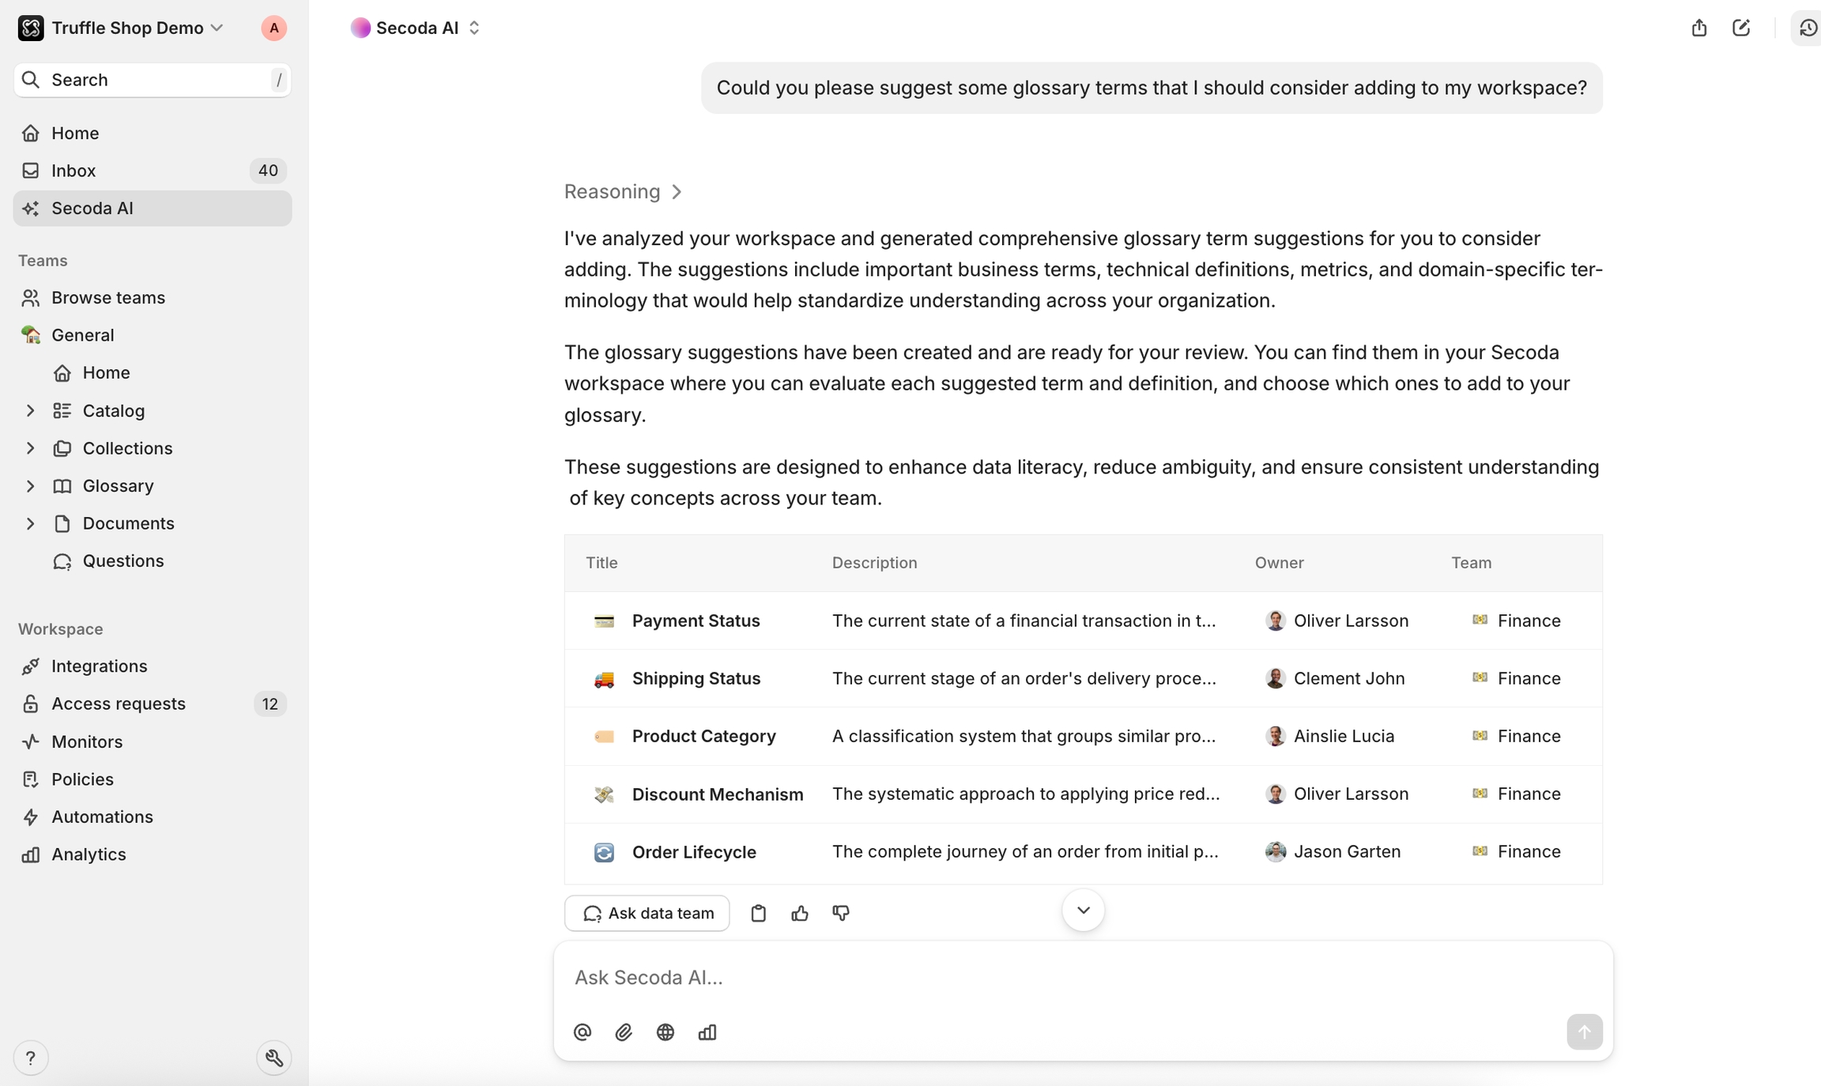1821x1086 pixels.
Task: Copy the AI response to clipboard
Action: click(x=758, y=914)
